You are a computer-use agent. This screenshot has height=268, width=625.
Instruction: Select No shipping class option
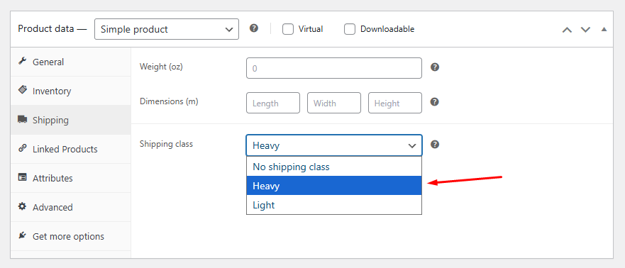point(334,167)
